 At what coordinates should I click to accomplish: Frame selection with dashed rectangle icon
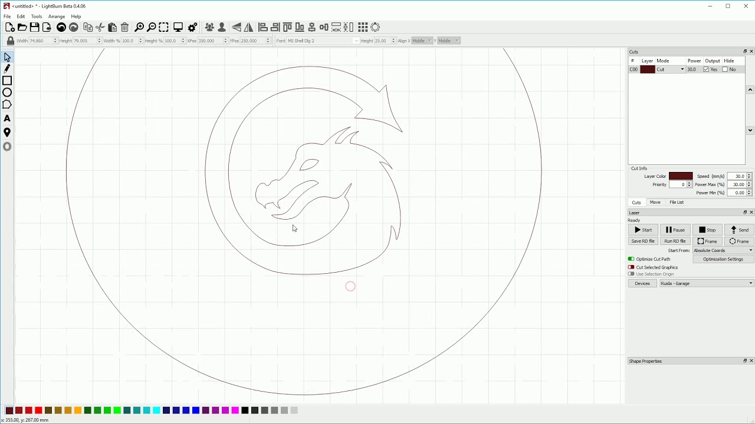pyautogui.click(x=164, y=27)
